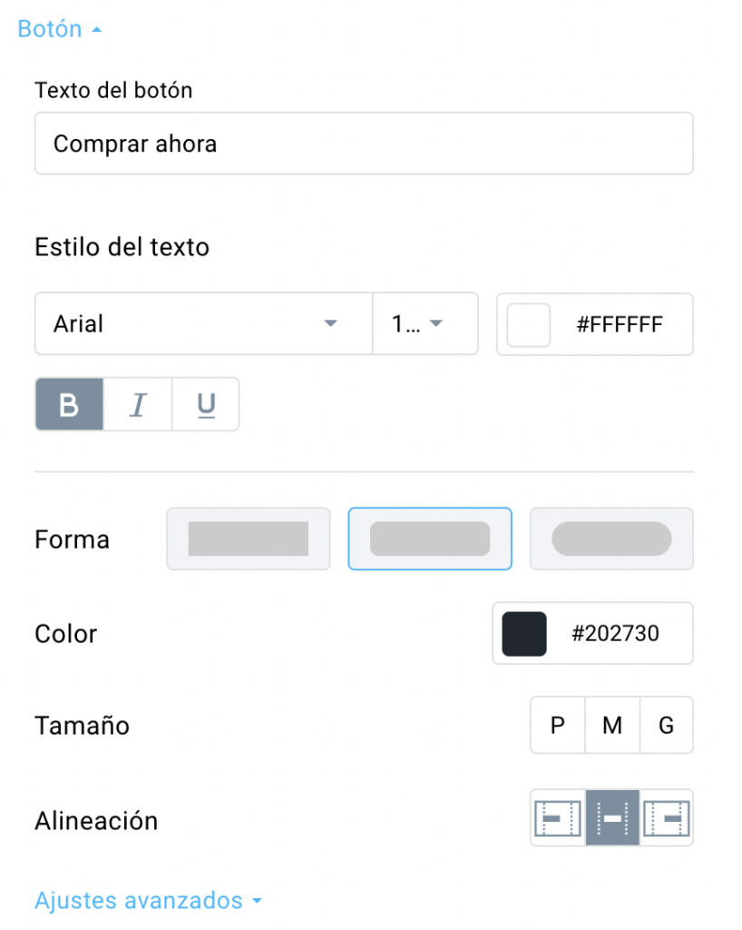The height and width of the screenshot is (930, 742).
Task: Click the white text color swatch
Action: click(x=528, y=324)
